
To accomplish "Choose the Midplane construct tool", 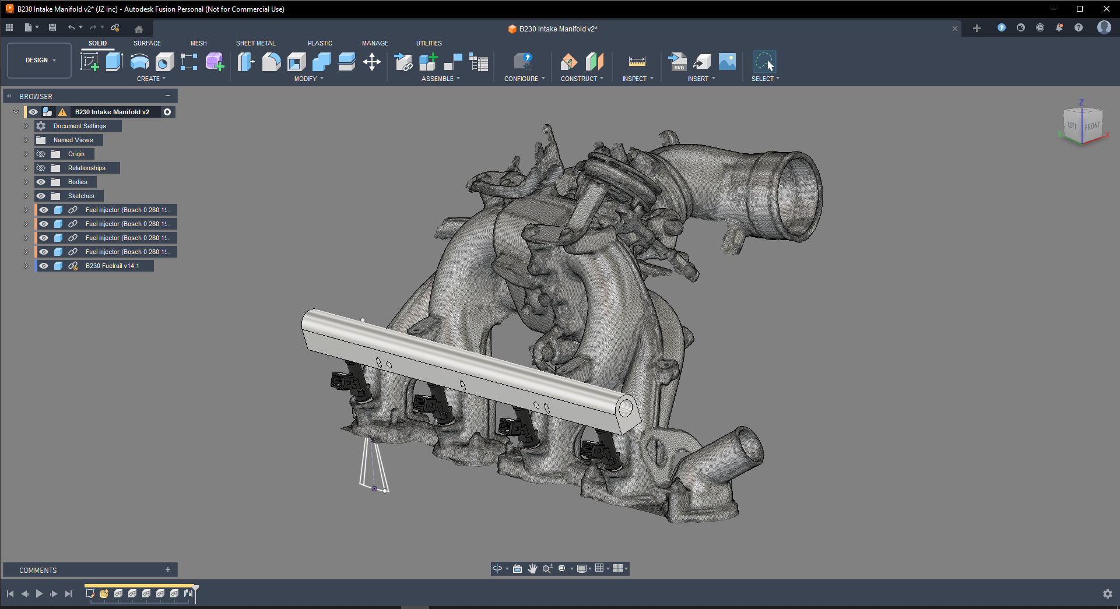I will click(594, 61).
